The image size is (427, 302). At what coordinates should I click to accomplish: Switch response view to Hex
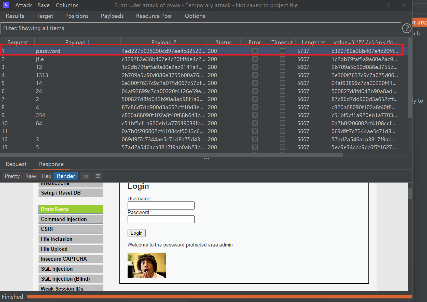click(46, 176)
